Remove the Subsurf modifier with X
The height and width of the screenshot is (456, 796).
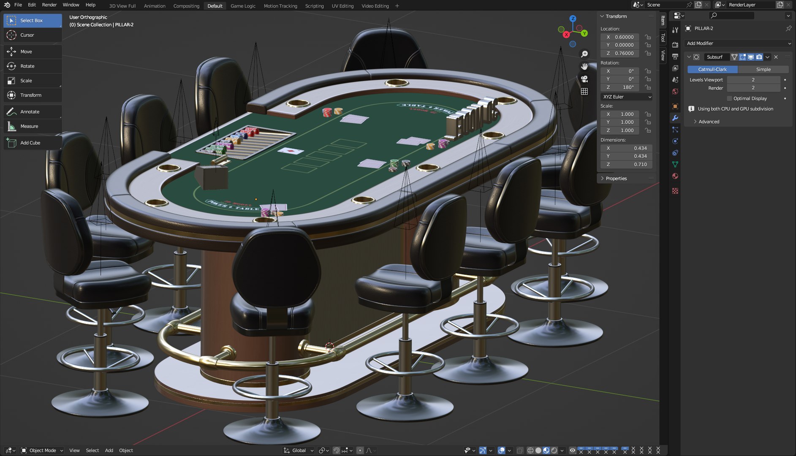point(776,57)
